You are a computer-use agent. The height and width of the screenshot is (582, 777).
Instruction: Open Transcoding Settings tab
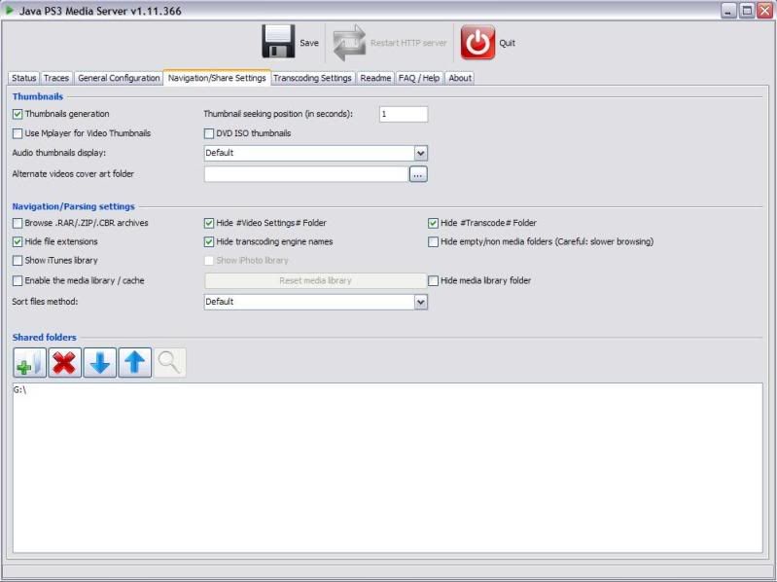(x=312, y=78)
